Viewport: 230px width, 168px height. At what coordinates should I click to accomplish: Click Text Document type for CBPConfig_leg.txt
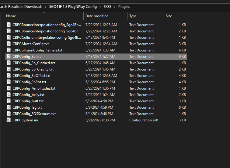click(141, 107)
